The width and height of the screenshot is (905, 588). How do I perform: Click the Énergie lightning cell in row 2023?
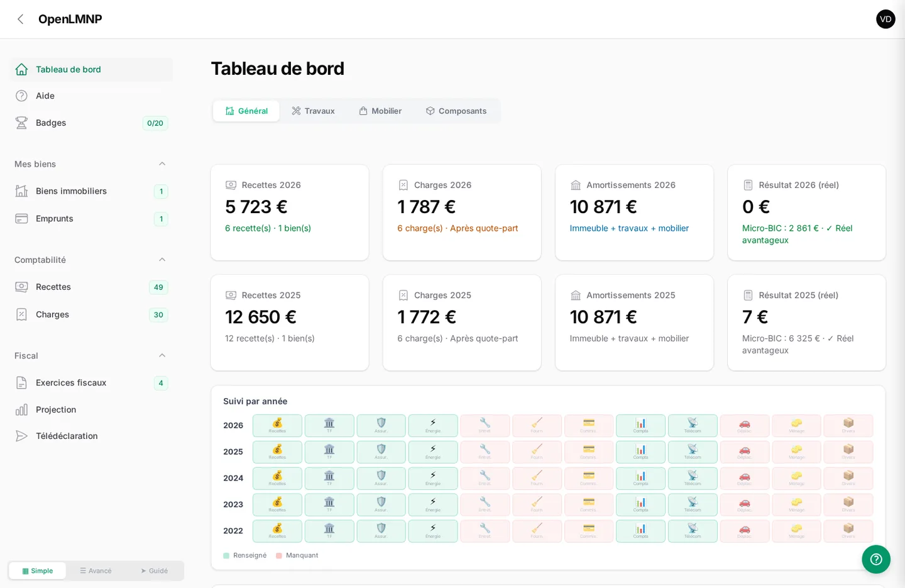433,505
